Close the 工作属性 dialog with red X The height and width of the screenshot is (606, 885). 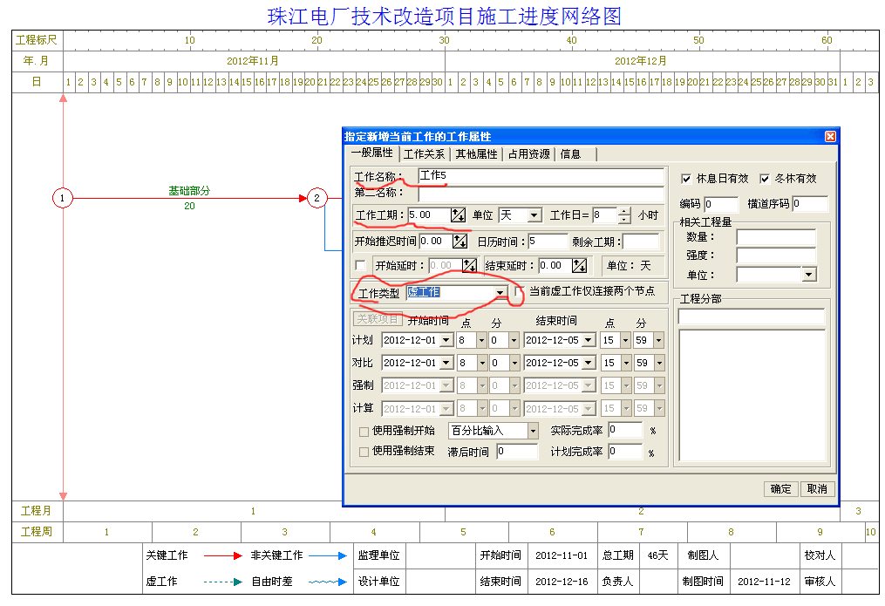830,136
